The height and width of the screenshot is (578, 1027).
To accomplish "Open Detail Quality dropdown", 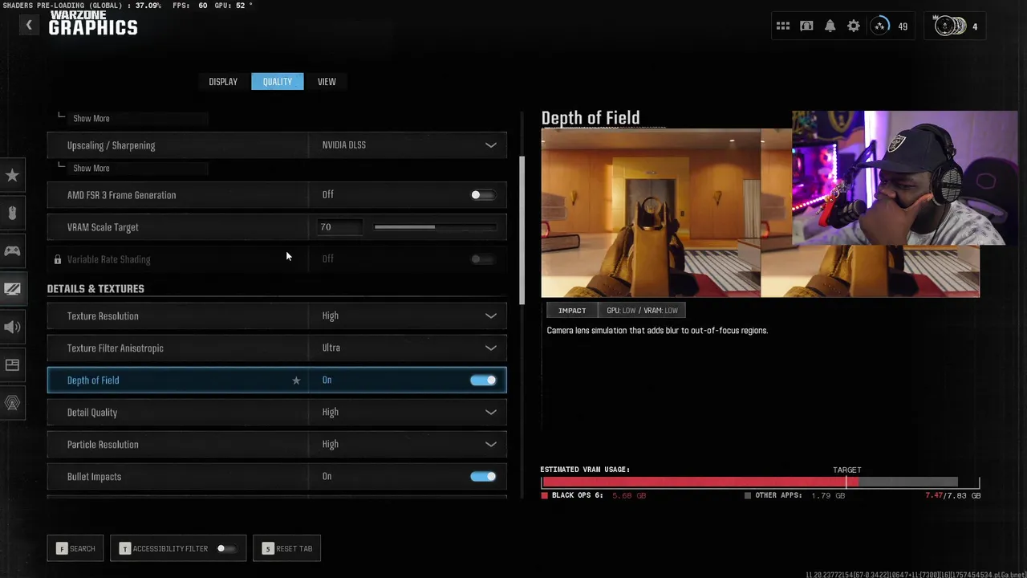I will coord(408,413).
